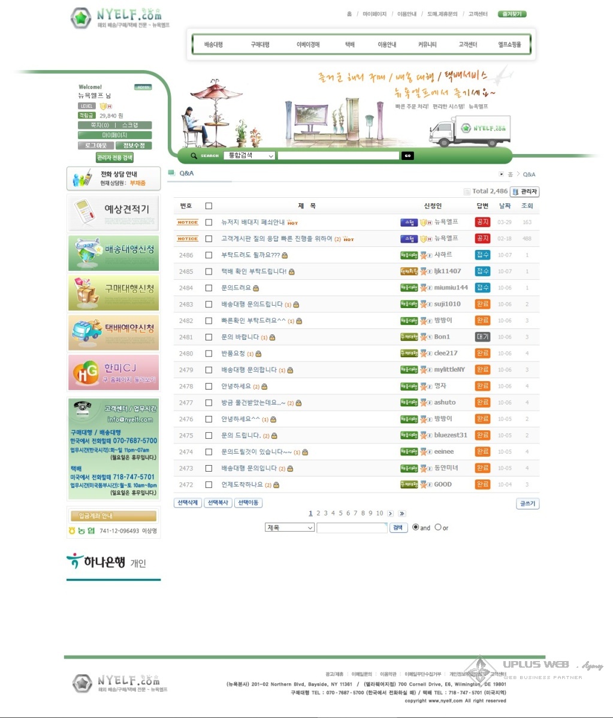Check the checkbox for post 2486
Viewport: 613px width, 718px height.
[x=209, y=255]
